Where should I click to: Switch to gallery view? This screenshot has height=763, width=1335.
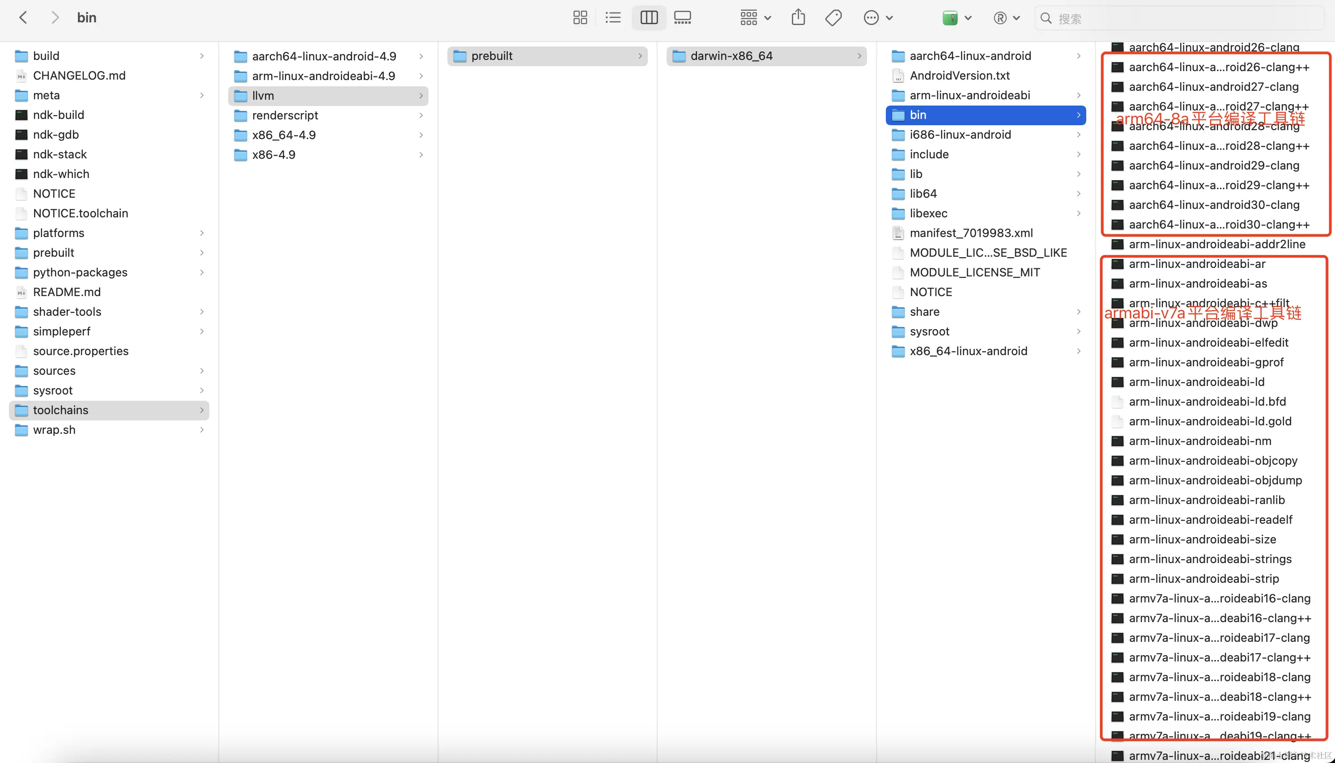[x=682, y=18]
